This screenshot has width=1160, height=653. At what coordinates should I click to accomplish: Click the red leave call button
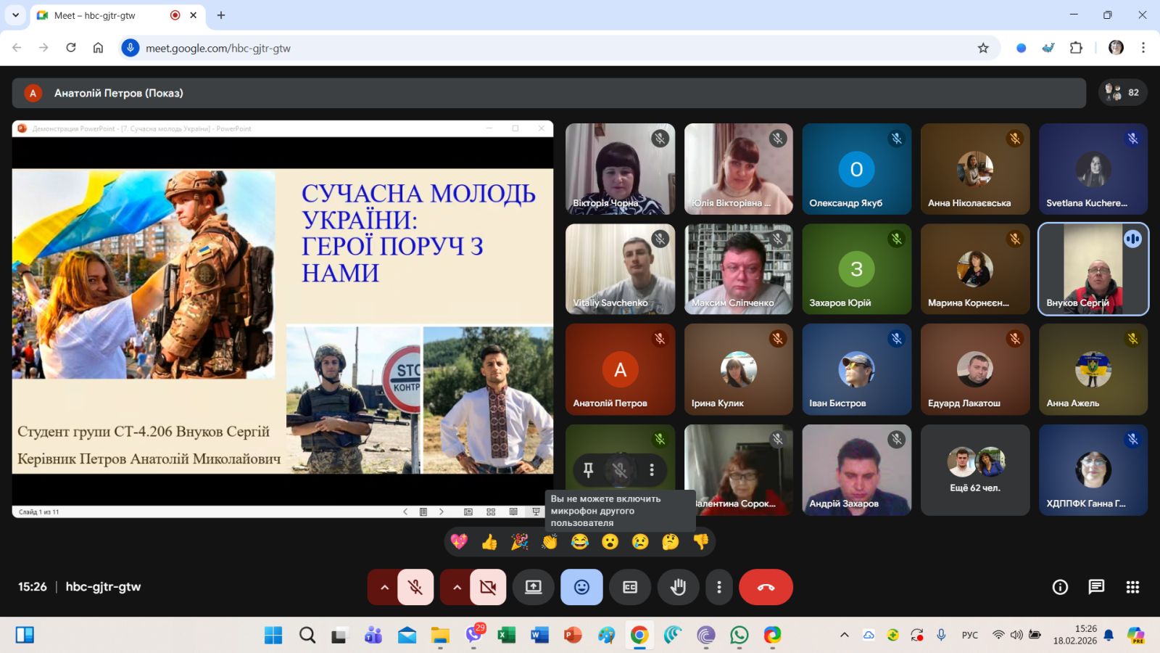pos(766,587)
